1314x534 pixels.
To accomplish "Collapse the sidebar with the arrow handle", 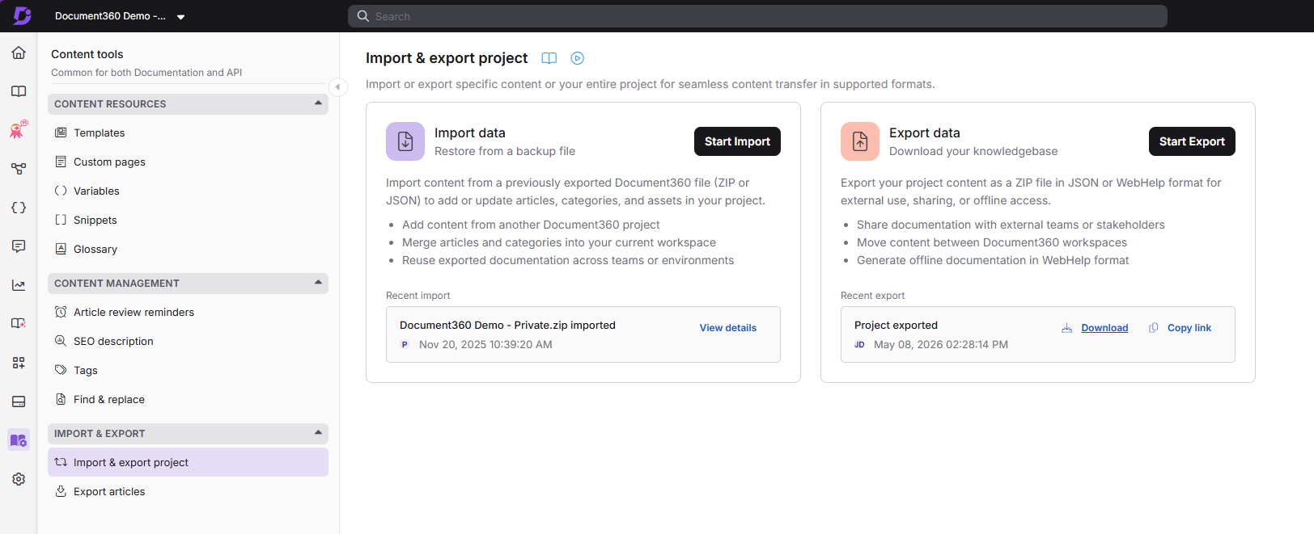I will pyautogui.click(x=338, y=87).
